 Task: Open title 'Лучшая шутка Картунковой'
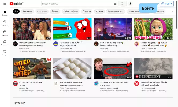[x=32, y=44]
